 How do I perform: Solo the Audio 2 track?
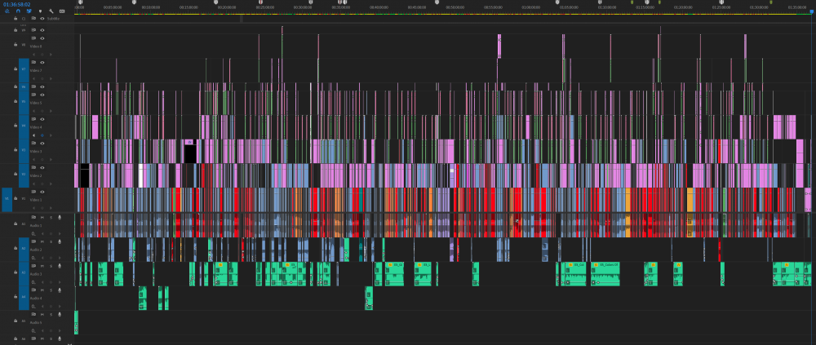coord(51,241)
